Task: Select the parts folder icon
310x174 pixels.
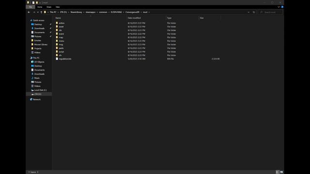Action: tap(57, 48)
